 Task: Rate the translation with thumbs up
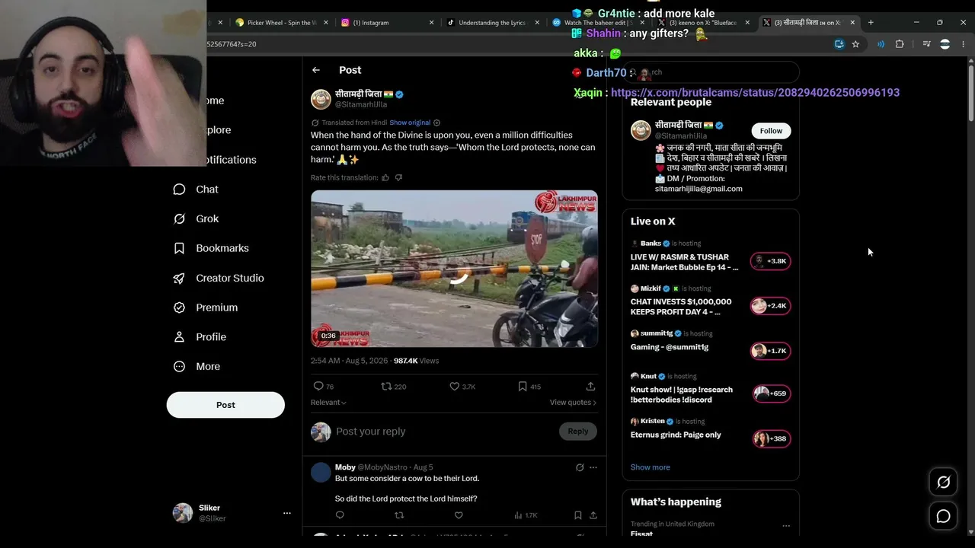(385, 177)
